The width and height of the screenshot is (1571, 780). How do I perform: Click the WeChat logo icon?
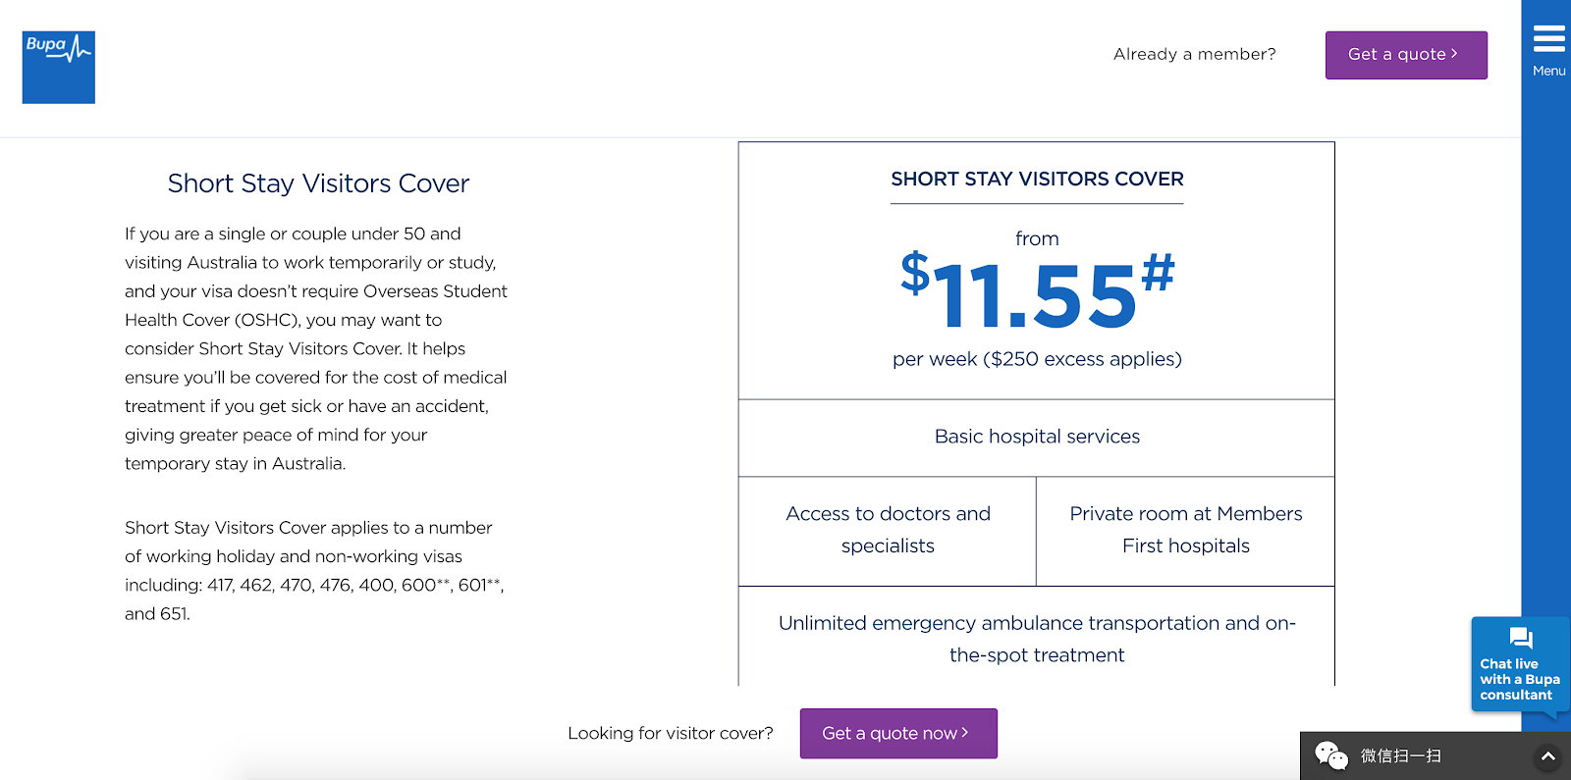(x=1330, y=755)
